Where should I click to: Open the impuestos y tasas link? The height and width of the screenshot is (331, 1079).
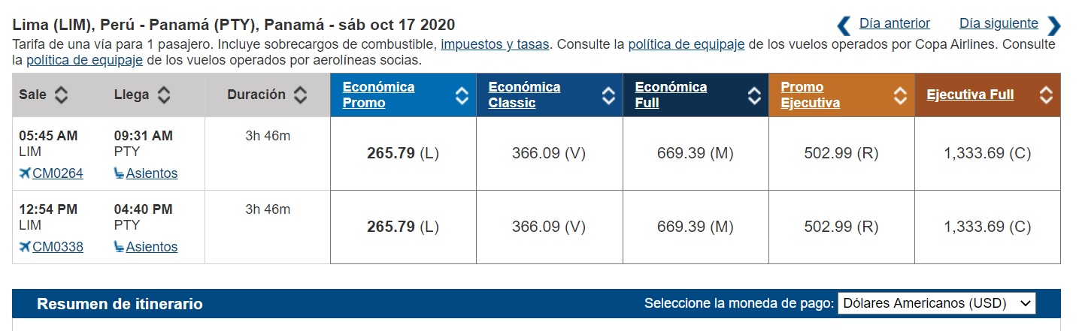[x=495, y=44]
